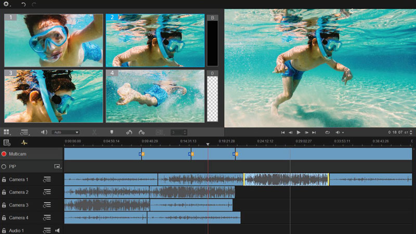Play the multicam preview
Image resolution: width=416 pixels, height=234 pixels.
298,133
